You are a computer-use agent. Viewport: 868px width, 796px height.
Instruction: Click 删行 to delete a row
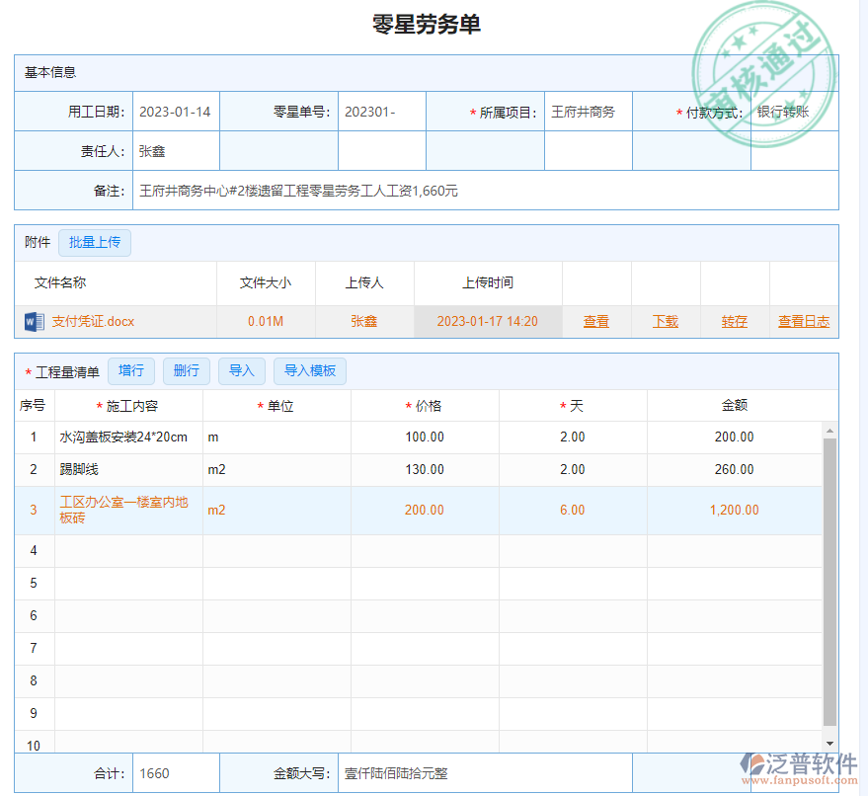(x=187, y=371)
